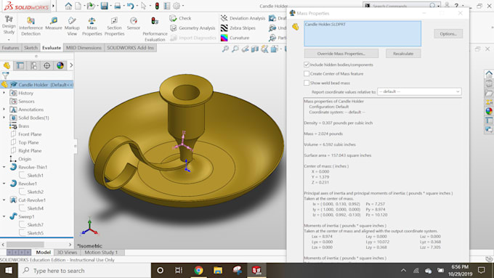Open the Options gear icon
The width and height of the screenshot is (494, 278).
pyautogui.click(x=177, y=6)
